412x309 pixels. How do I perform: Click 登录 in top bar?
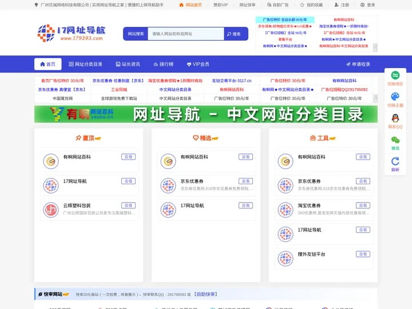[367, 5]
